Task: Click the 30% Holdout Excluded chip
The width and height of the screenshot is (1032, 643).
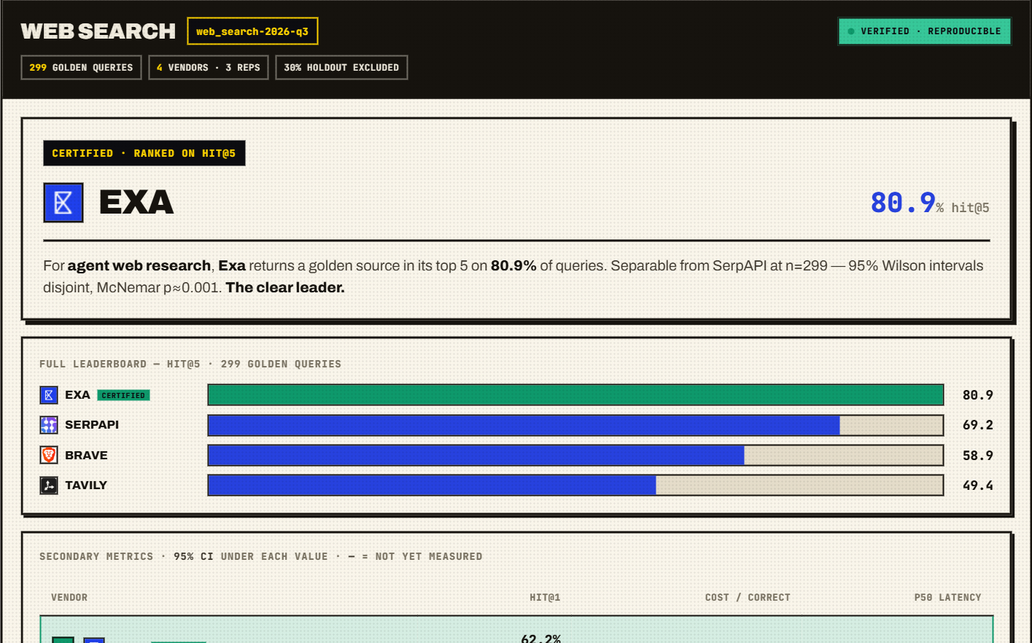Action: tap(341, 68)
